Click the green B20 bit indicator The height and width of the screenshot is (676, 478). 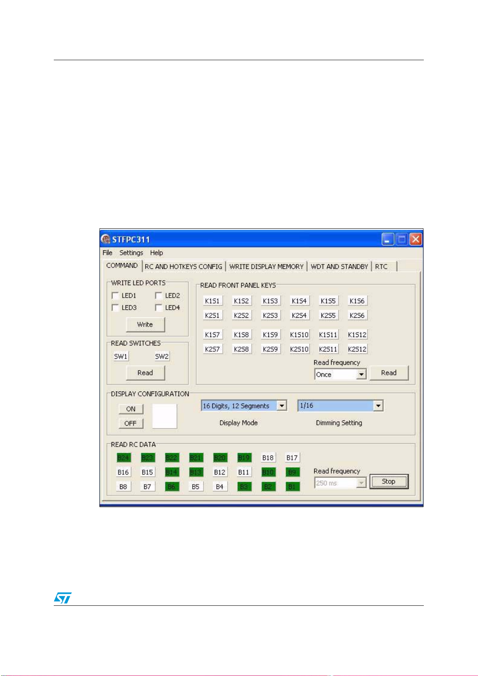click(220, 458)
